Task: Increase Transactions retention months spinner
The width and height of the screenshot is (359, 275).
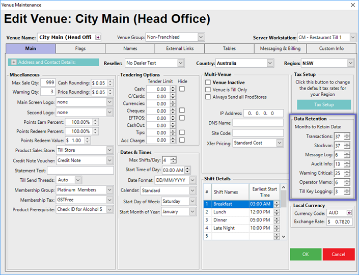Action: [x=347, y=134]
